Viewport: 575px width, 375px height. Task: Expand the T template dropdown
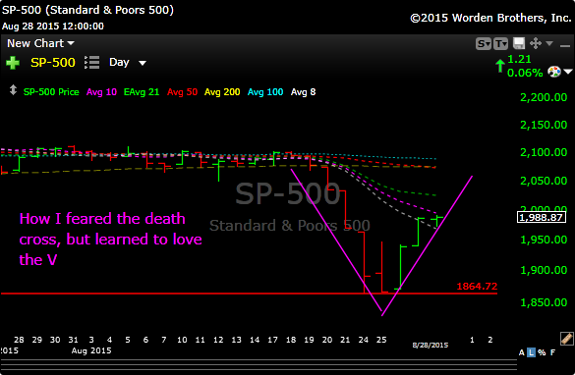click(x=500, y=44)
